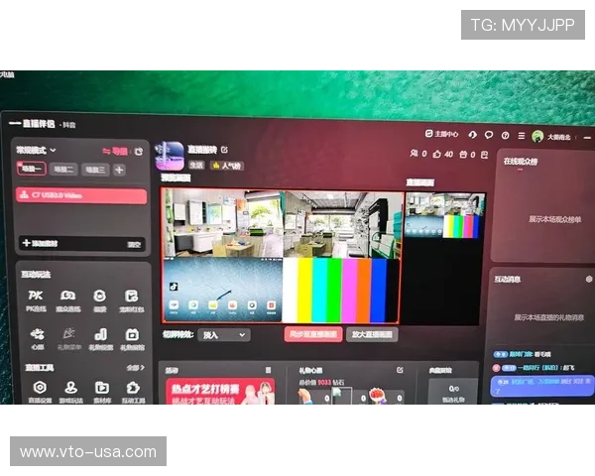Select the 在线观众榜 audience ranking tab
Image resolution: width=595 pixels, height=476 pixels.
(521, 162)
